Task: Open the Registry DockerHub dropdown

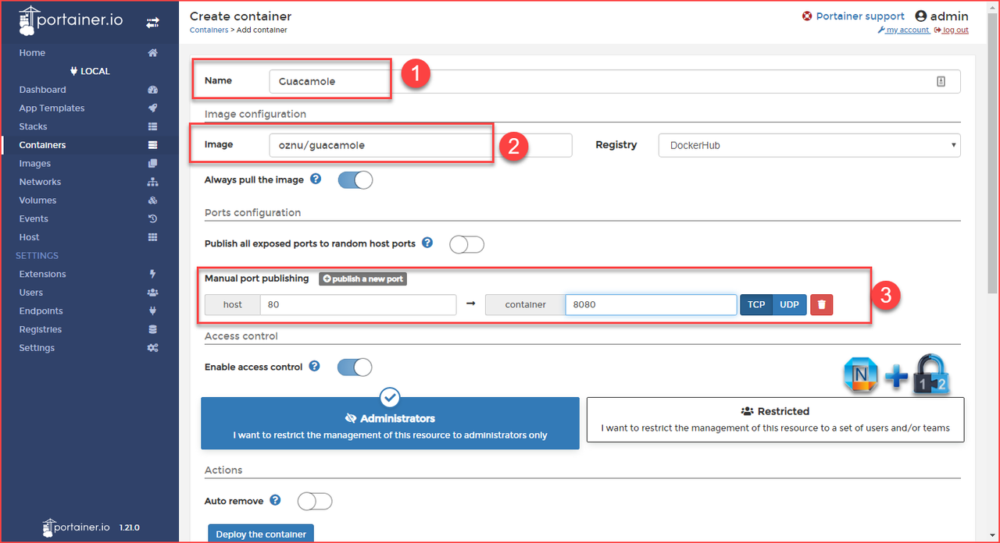Action: 809,145
